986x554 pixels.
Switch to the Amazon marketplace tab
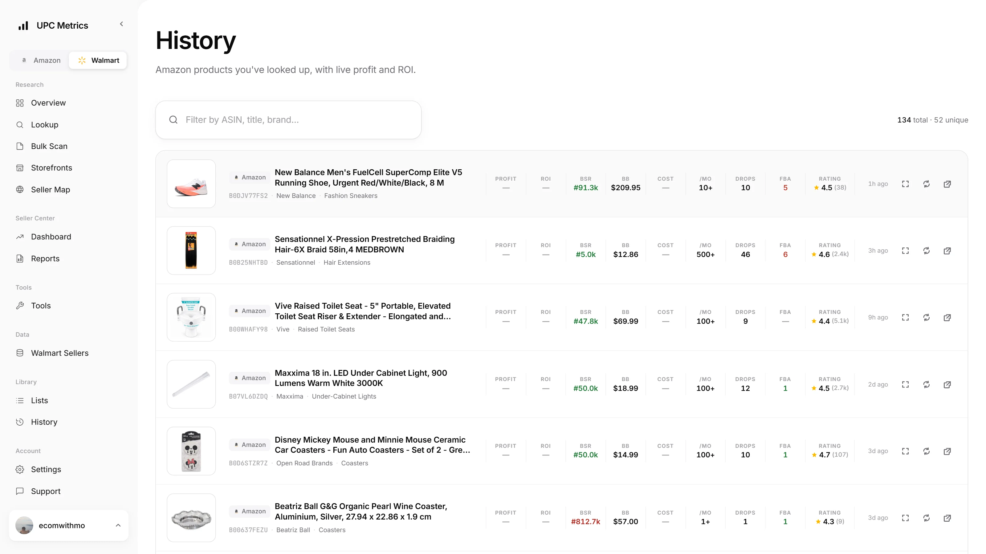pyautogui.click(x=41, y=60)
